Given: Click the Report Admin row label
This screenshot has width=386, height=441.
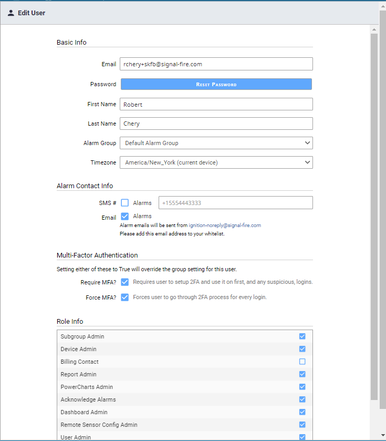Looking at the screenshot, I should click(78, 374).
